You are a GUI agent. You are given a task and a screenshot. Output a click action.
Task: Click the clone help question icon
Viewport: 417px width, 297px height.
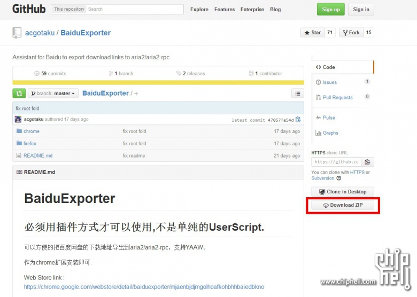coord(339,178)
